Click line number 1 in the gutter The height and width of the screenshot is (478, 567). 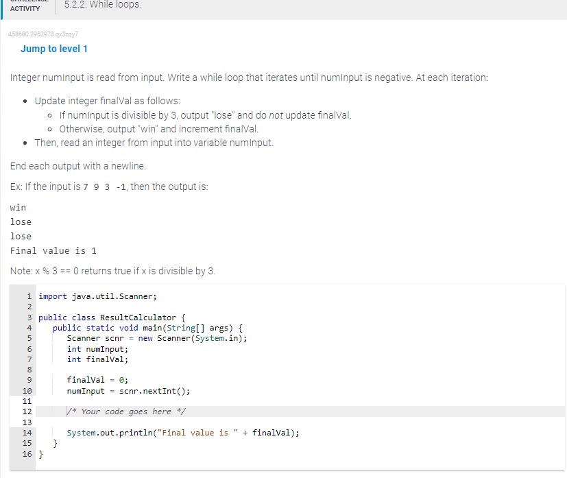(28, 296)
